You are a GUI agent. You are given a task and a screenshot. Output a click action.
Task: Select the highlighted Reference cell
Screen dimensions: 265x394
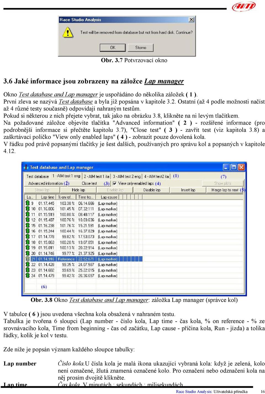pos(66,259)
